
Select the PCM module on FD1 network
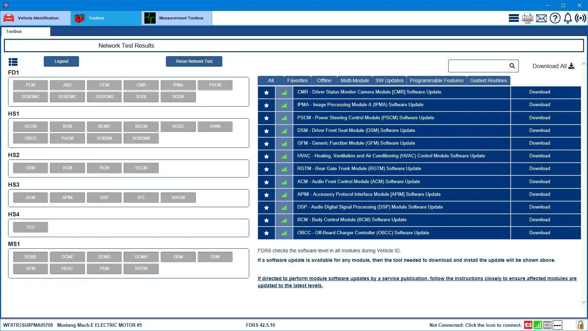coord(30,85)
